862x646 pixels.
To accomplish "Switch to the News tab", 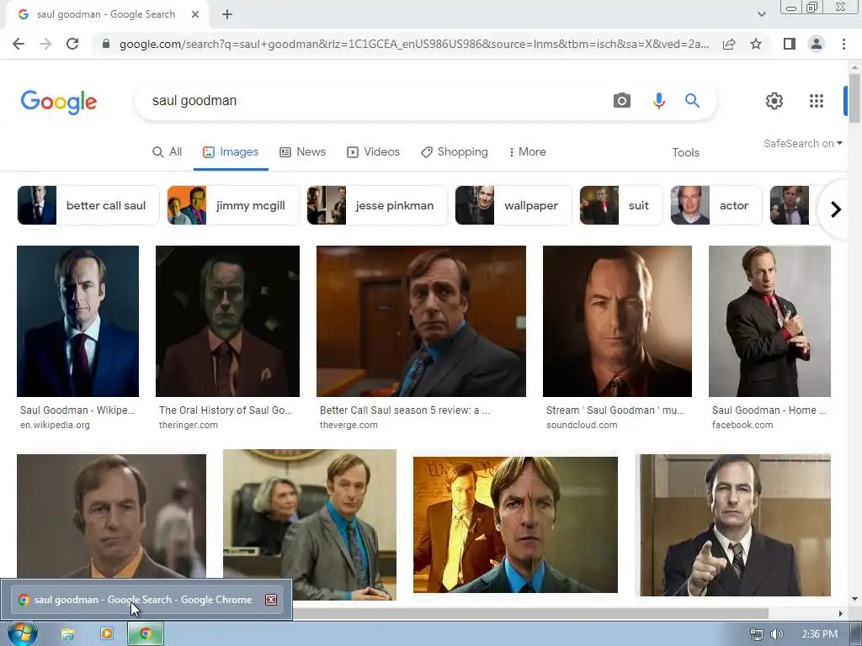I will tap(303, 151).
